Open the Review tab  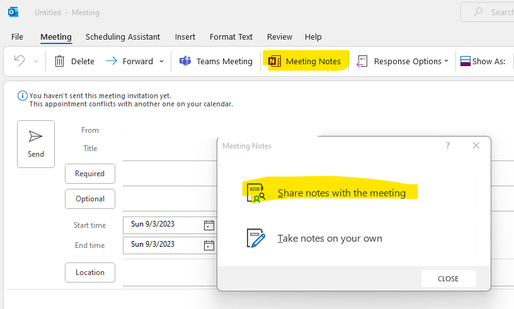pos(280,37)
